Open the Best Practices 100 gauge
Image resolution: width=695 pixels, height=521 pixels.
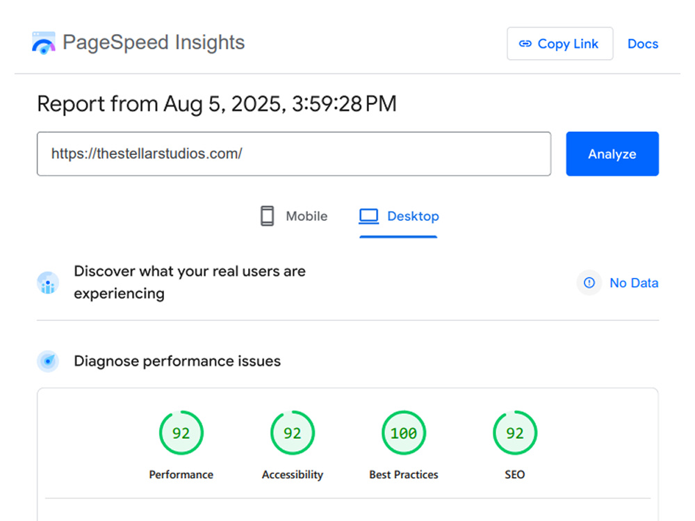pos(404,433)
